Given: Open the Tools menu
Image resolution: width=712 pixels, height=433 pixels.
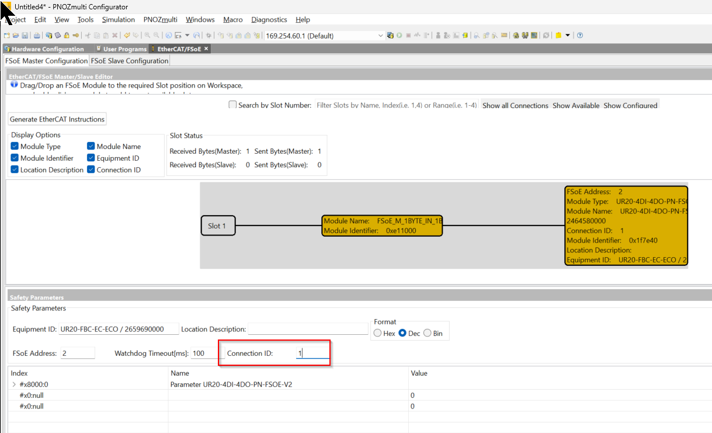Looking at the screenshot, I should click(x=85, y=20).
